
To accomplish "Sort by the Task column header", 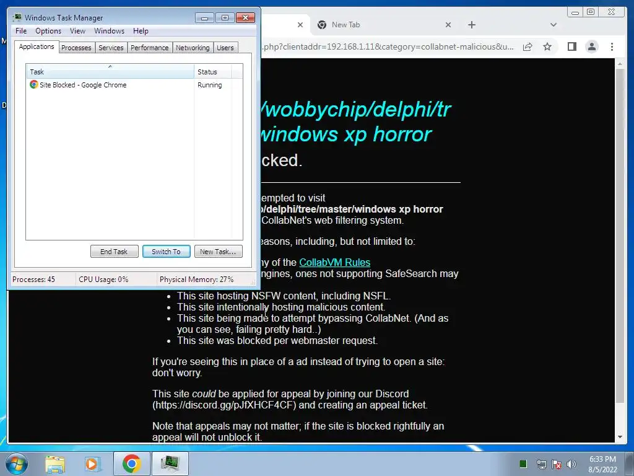I will [110, 72].
